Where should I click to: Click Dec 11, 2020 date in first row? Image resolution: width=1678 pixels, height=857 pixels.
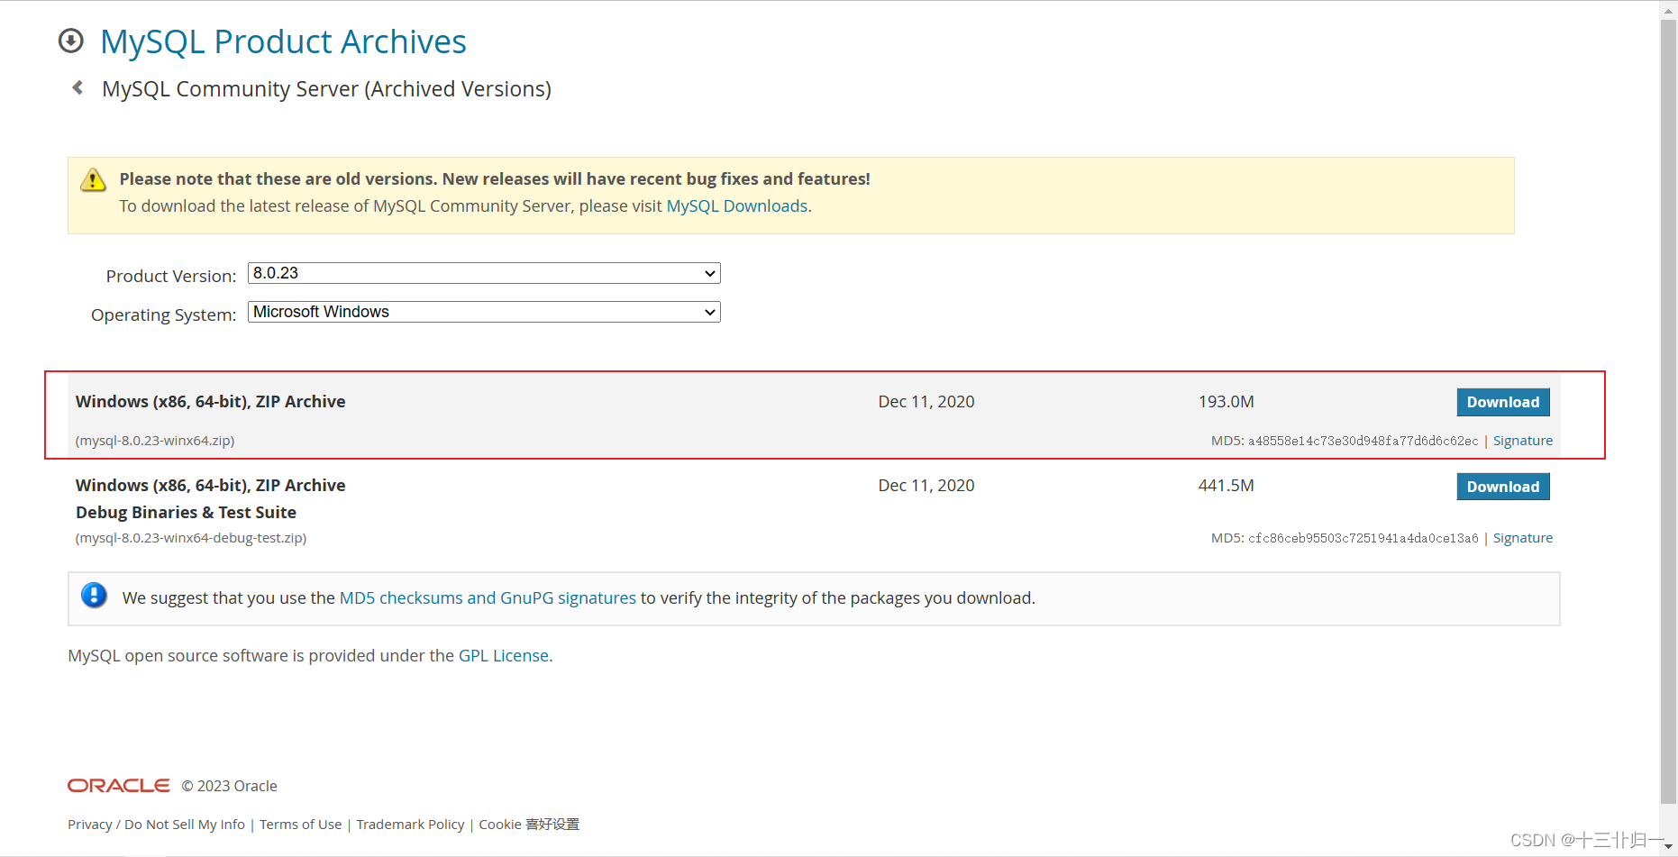point(926,402)
